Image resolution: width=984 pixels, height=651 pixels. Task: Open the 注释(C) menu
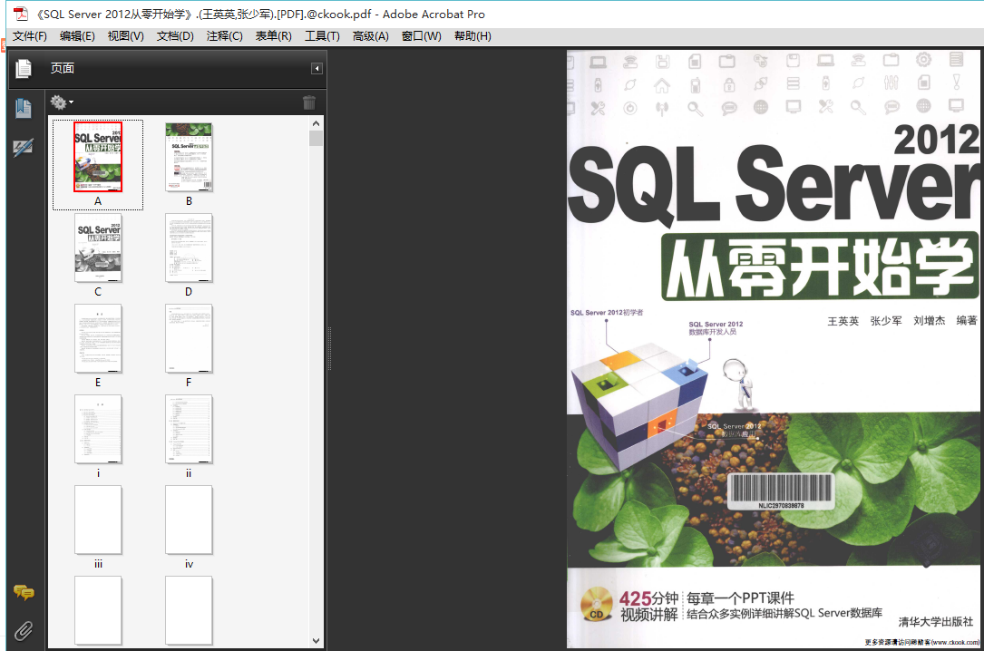225,36
